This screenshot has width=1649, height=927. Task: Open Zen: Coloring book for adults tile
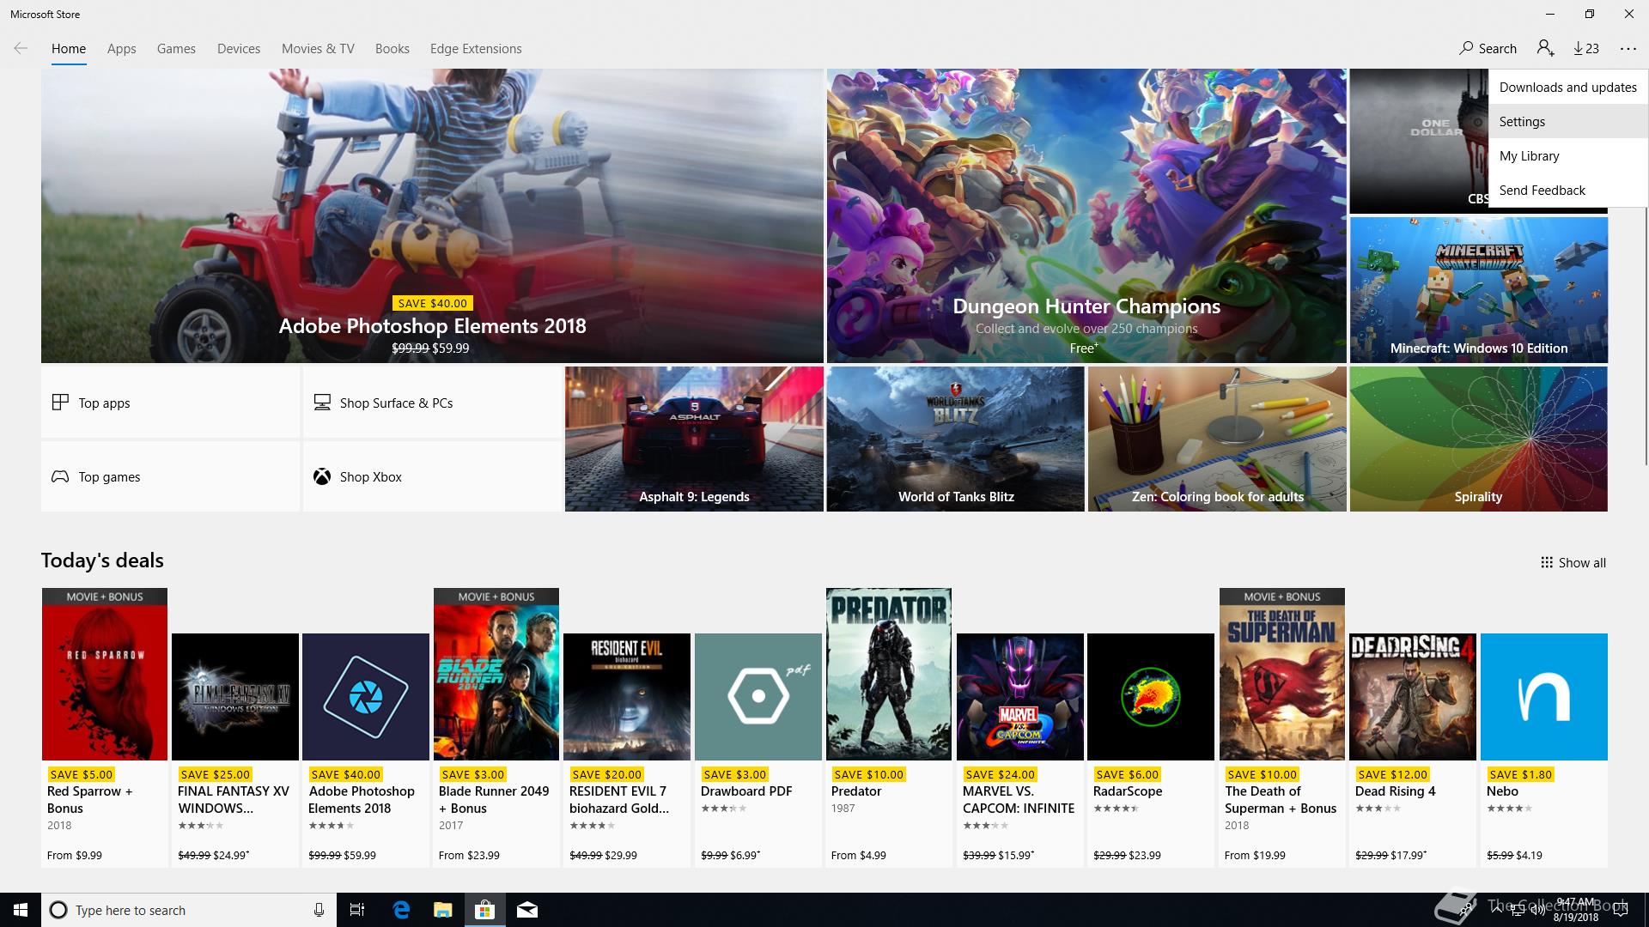click(1217, 439)
